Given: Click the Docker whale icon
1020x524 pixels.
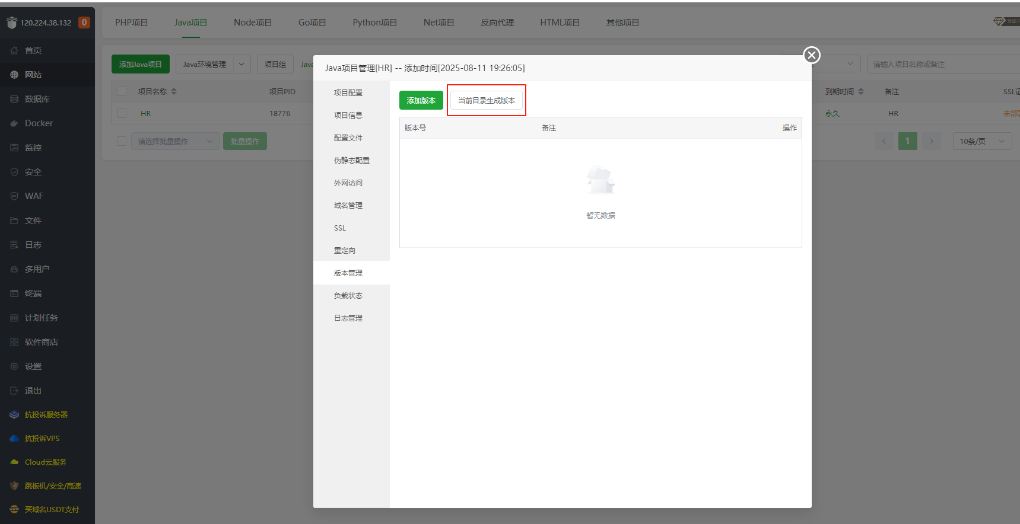Looking at the screenshot, I should 14,123.
